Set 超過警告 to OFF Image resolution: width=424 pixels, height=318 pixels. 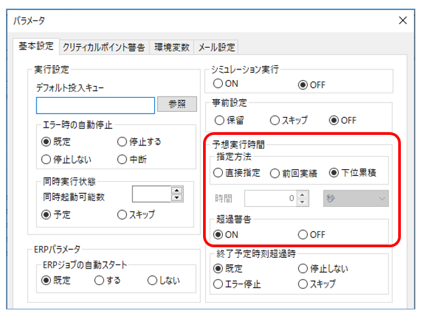coord(303,234)
